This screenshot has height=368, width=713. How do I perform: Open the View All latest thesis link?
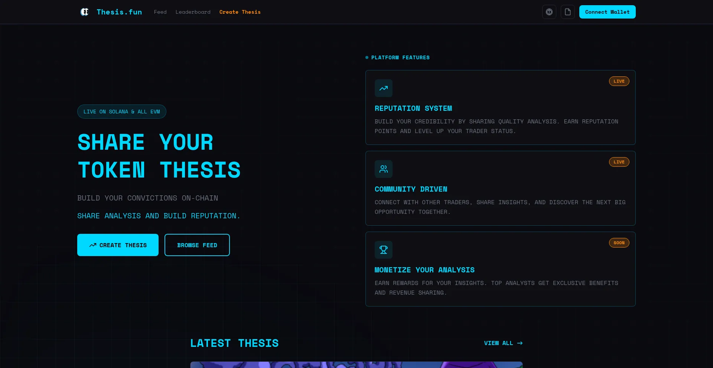pyautogui.click(x=498, y=343)
